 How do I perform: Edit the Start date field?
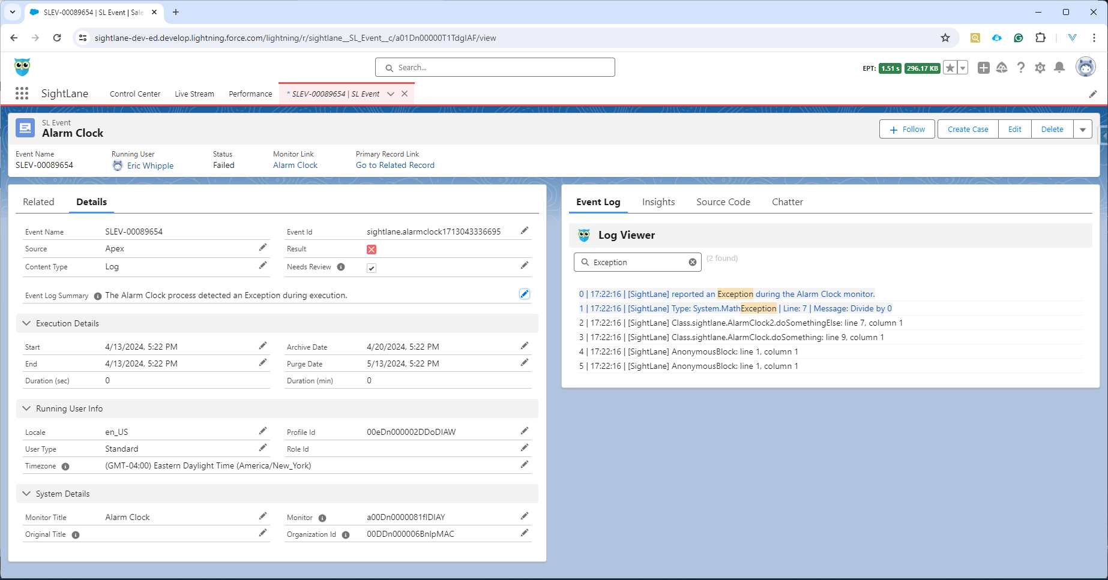tap(263, 345)
